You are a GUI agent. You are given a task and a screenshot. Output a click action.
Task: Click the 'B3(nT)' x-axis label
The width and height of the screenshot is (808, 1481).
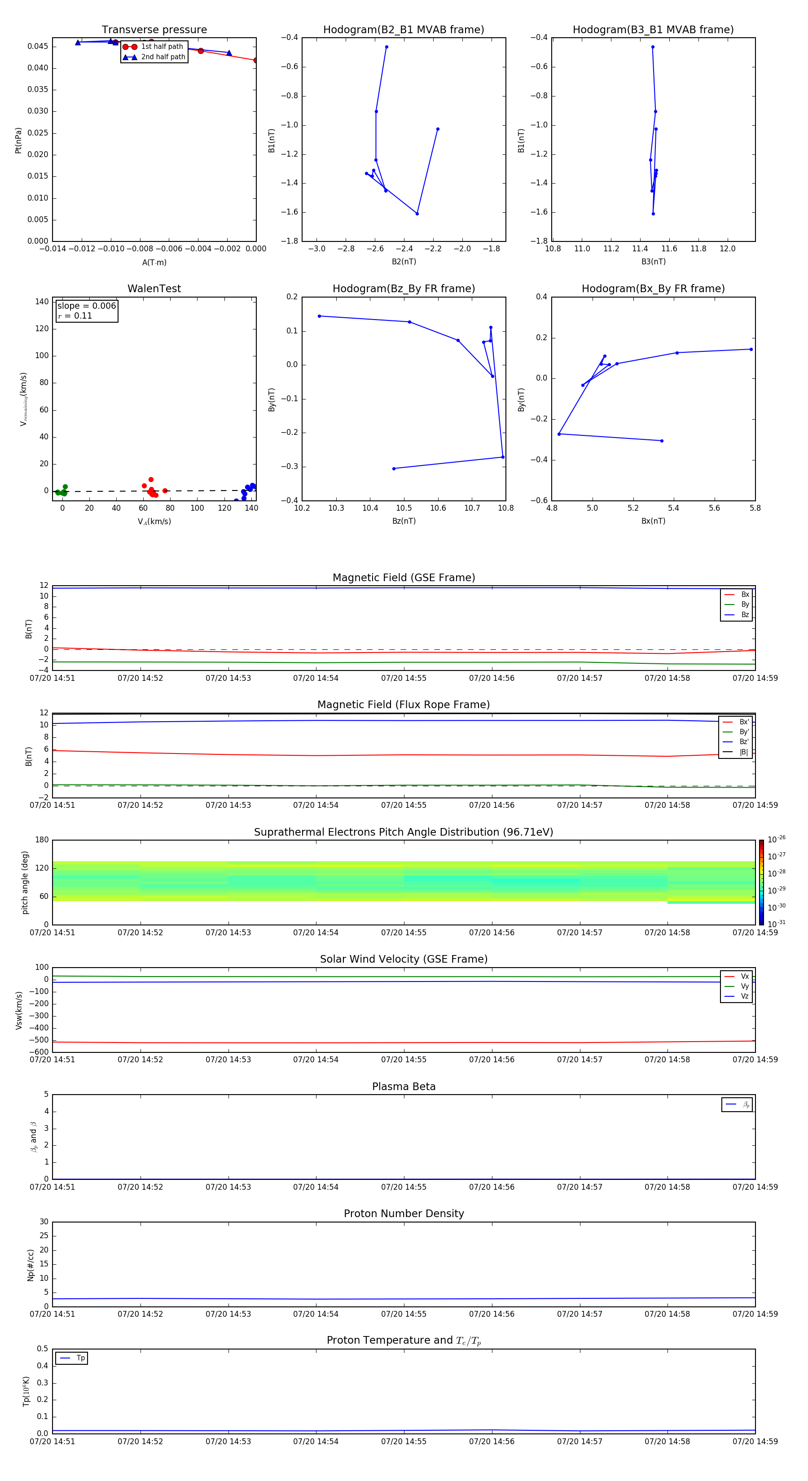tap(653, 262)
